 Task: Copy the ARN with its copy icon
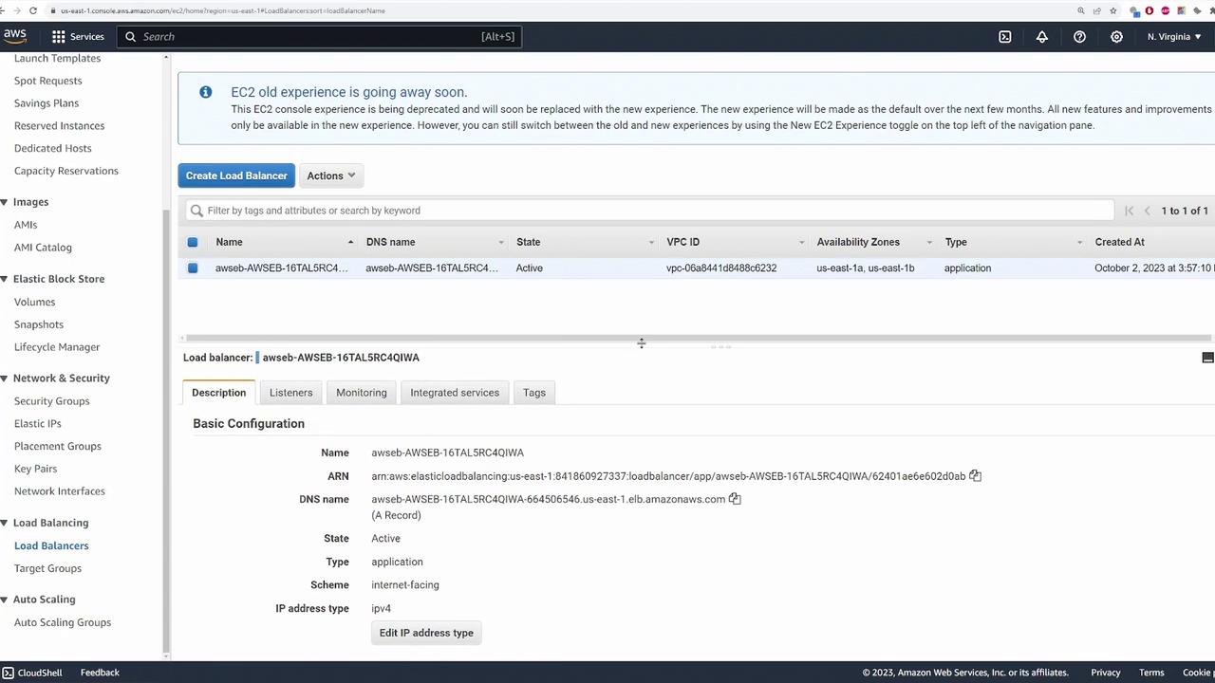coord(975,476)
